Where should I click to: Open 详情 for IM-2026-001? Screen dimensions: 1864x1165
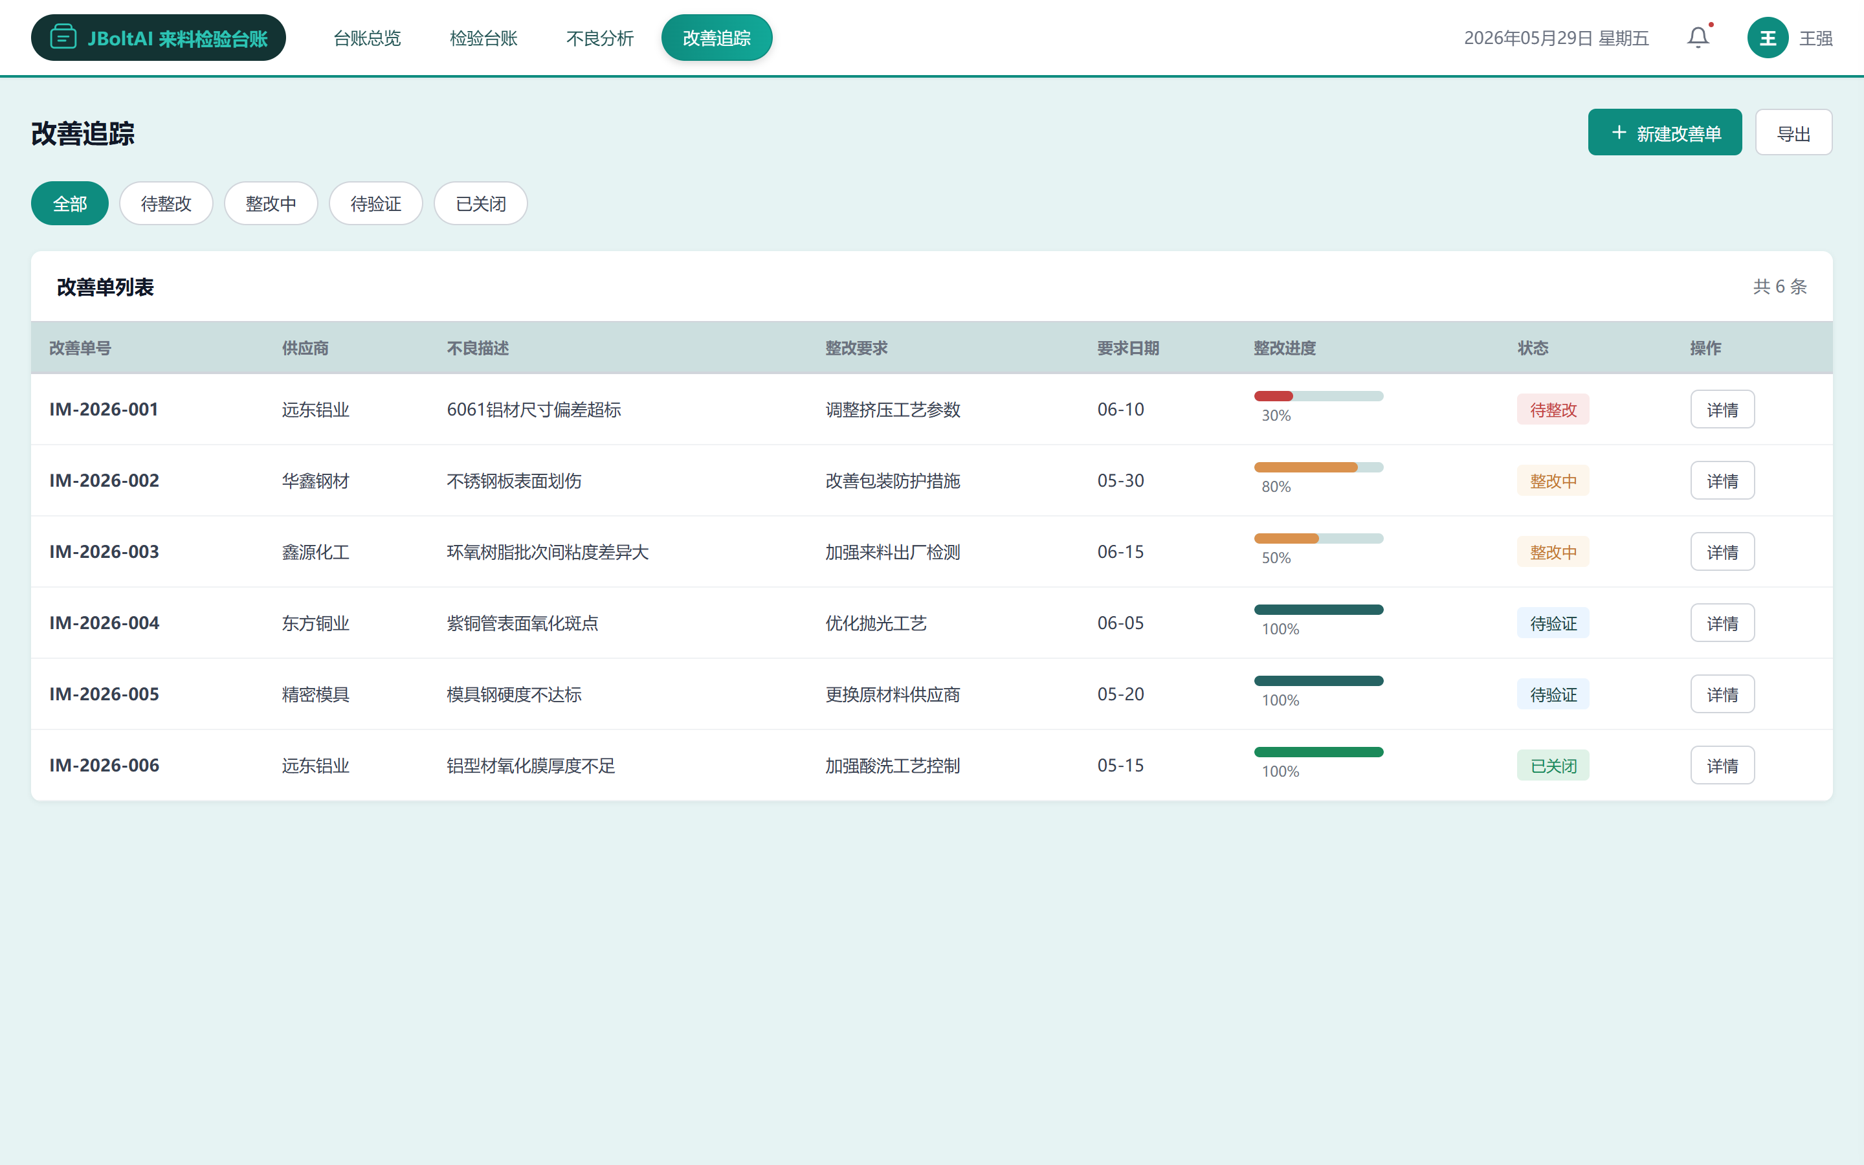1722,409
